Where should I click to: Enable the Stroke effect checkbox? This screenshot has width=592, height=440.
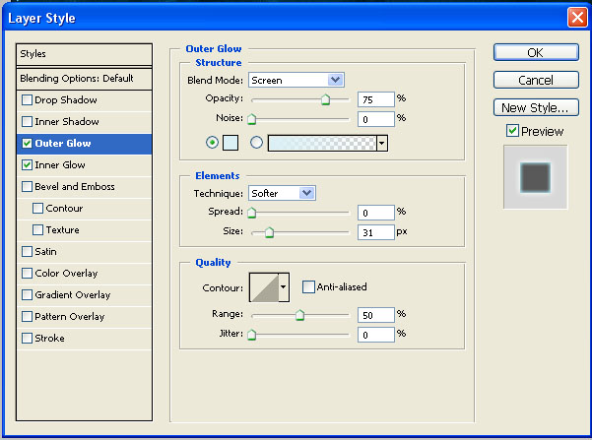pos(27,339)
